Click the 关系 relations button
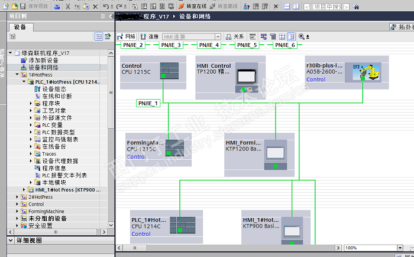The width and height of the screenshot is (414, 257). [235, 37]
